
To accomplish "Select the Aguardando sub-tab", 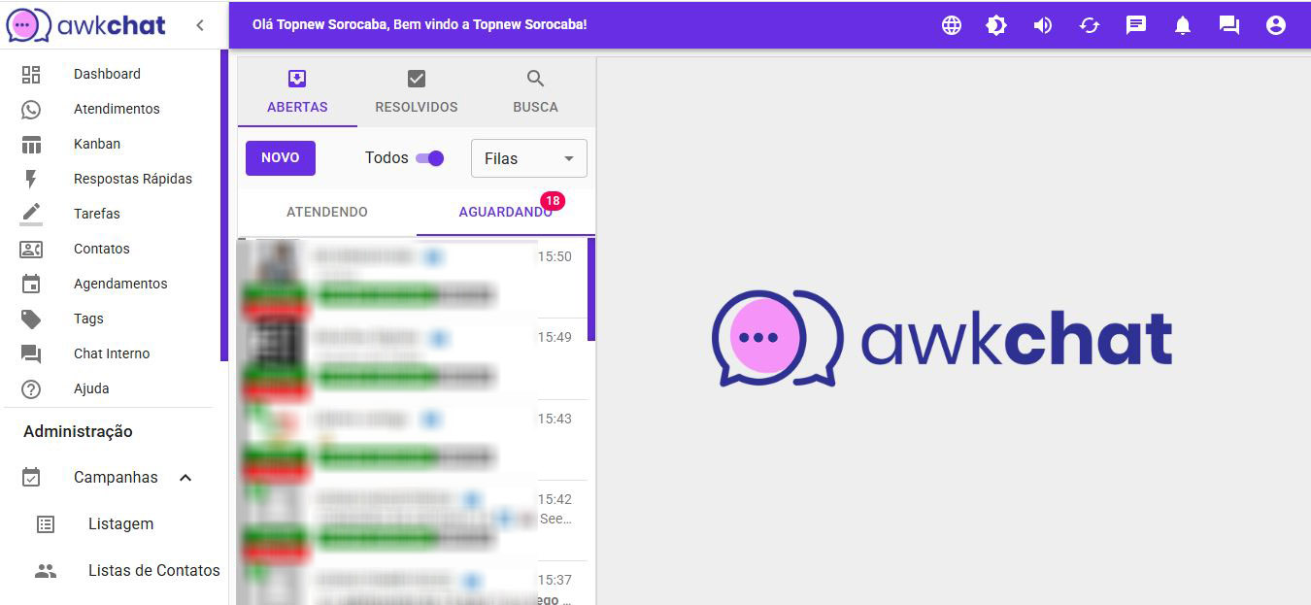I will click(506, 212).
